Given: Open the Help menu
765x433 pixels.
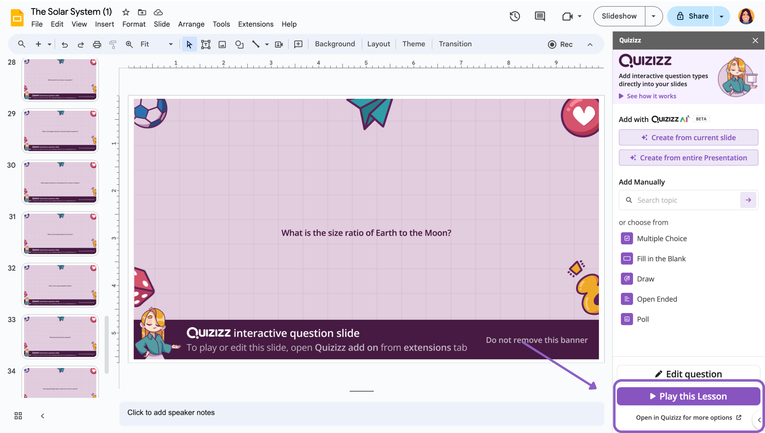Looking at the screenshot, I should pos(289,24).
